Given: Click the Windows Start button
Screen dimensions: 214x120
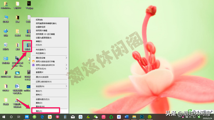Looking at the screenshot, I should click(4, 117).
